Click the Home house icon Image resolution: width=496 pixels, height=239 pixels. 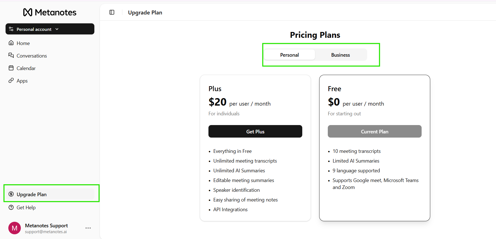(11, 43)
